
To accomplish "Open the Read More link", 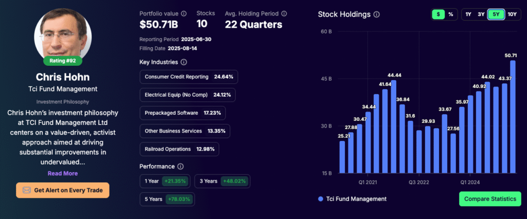I will click(x=62, y=173).
